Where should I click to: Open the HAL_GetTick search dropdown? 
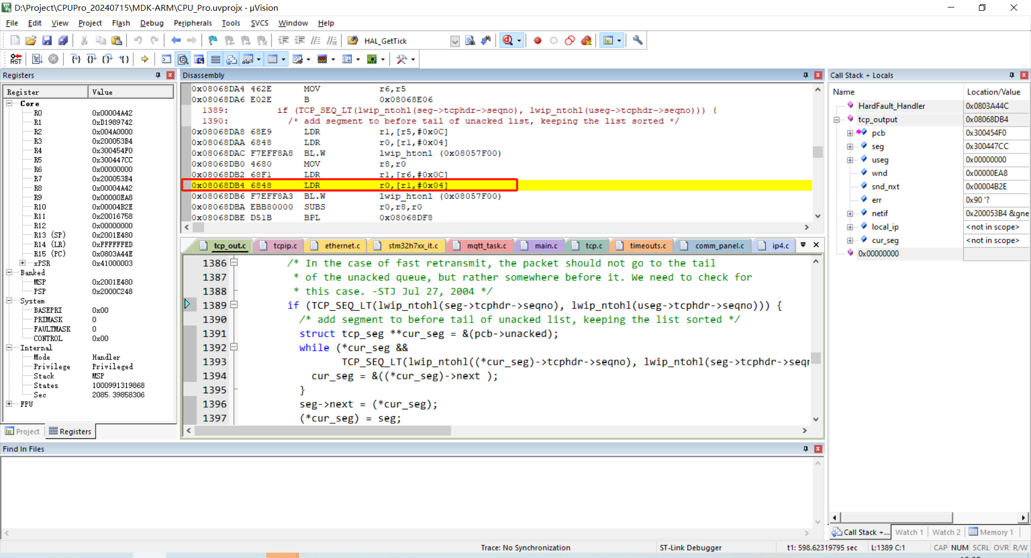coord(455,41)
